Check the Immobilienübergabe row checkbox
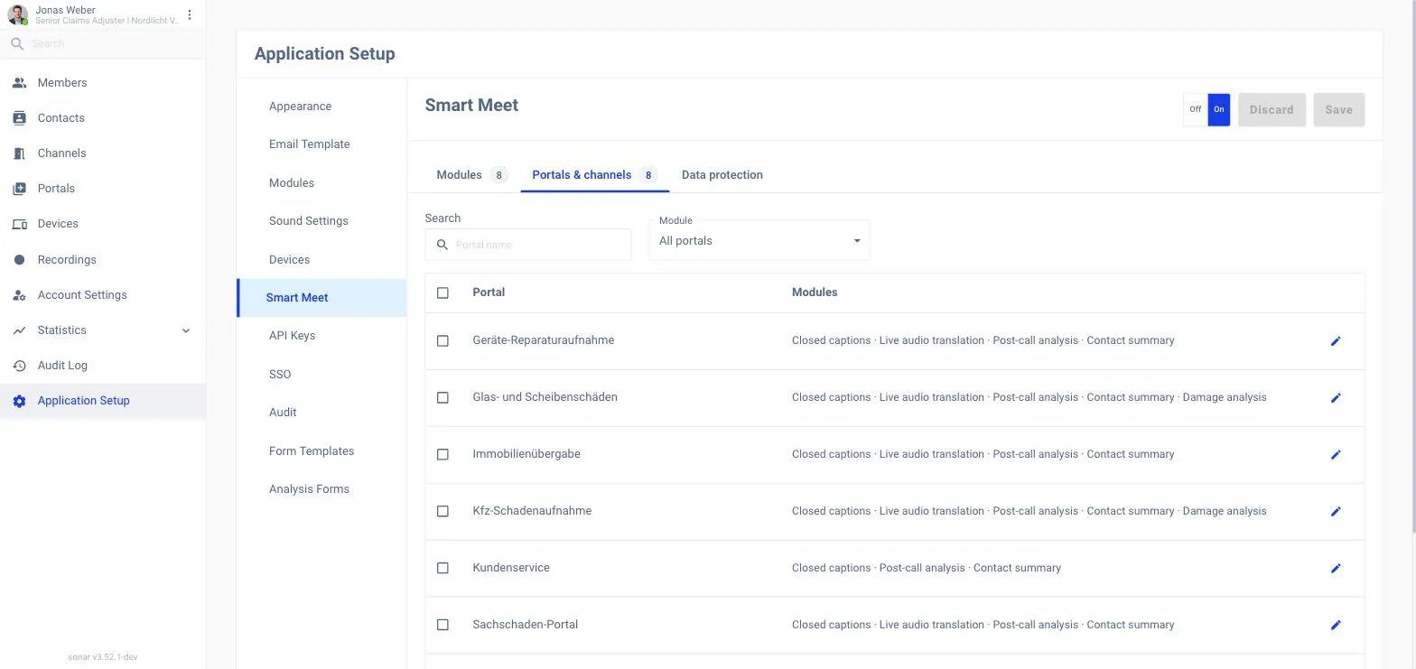1416x669 pixels. coord(442,455)
